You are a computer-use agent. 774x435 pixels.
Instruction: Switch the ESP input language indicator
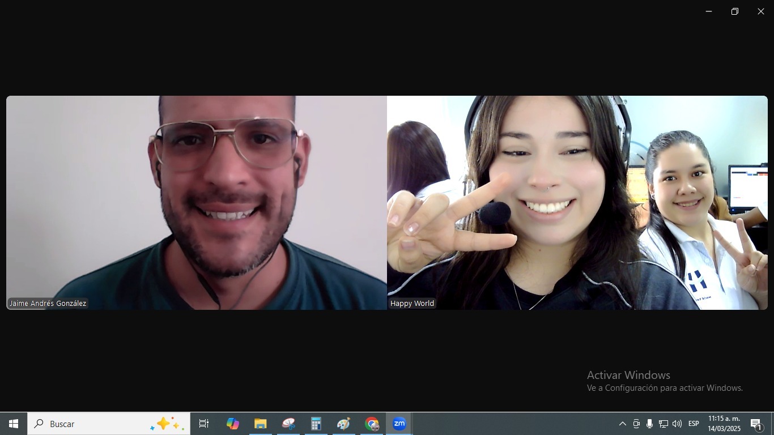pyautogui.click(x=694, y=424)
